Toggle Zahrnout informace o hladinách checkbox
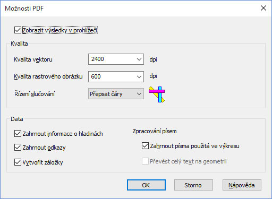This screenshot has width=272, height=199. point(18,134)
